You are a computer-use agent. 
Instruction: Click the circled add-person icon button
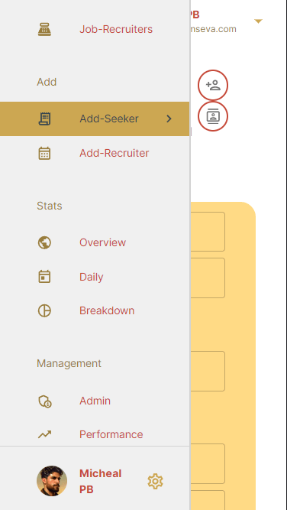pos(213,85)
